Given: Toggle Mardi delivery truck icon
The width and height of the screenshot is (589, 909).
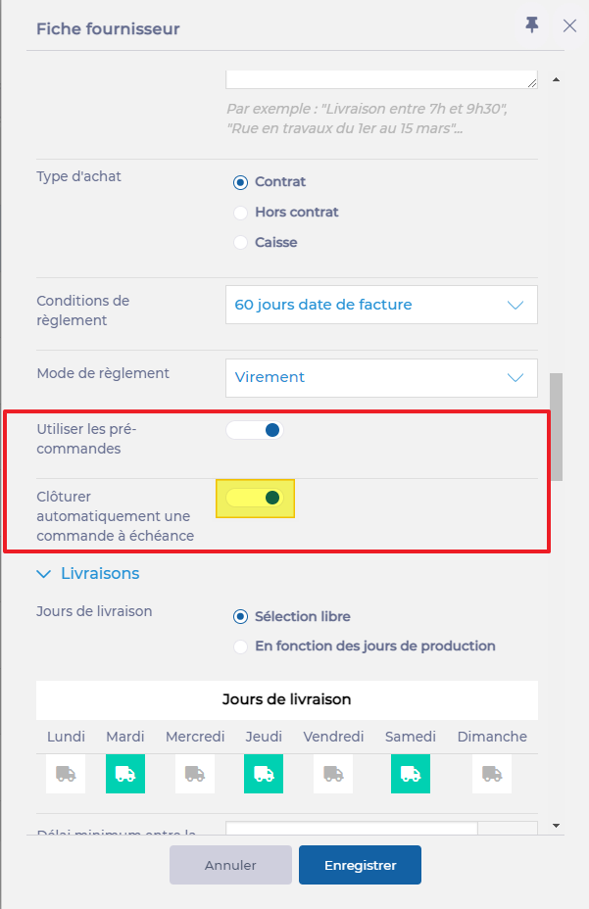Looking at the screenshot, I should click(x=125, y=774).
